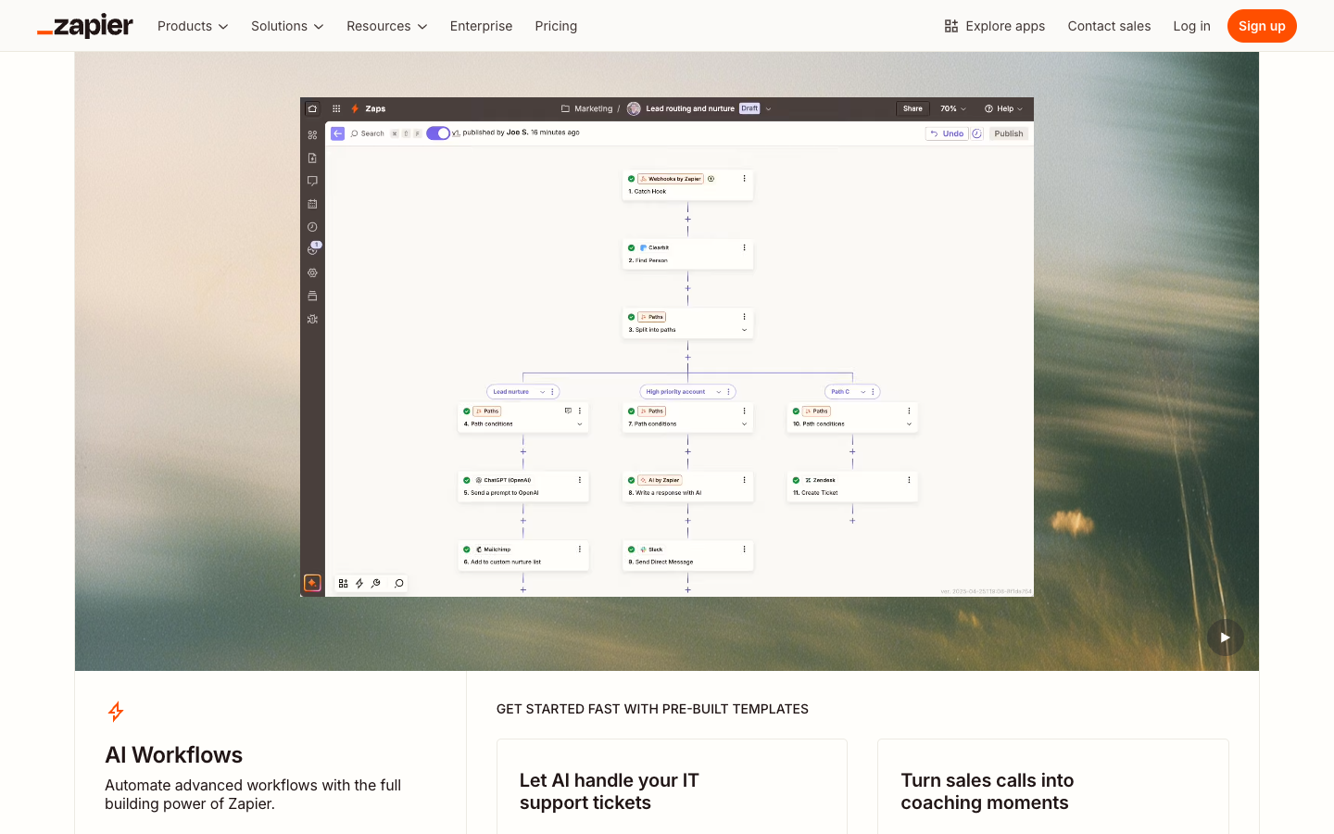Image resolution: width=1334 pixels, height=834 pixels.
Task: Open three-dot menu on Catch Hook step
Action: click(744, 179)
